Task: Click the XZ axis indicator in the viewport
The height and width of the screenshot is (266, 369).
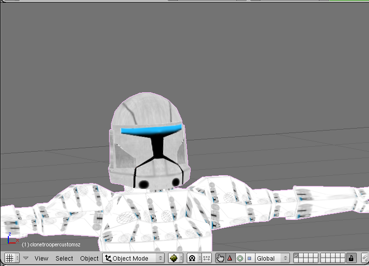Action: [13, 239]
